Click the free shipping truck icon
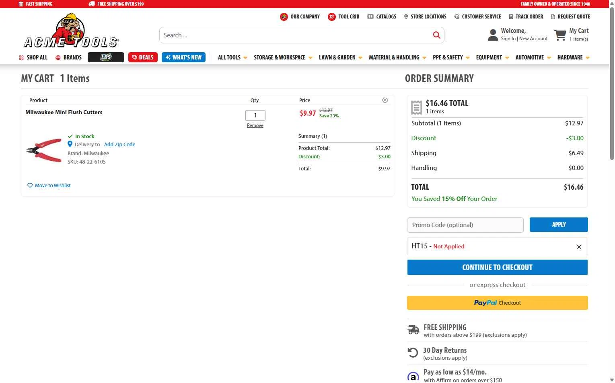 pos(413,330)
